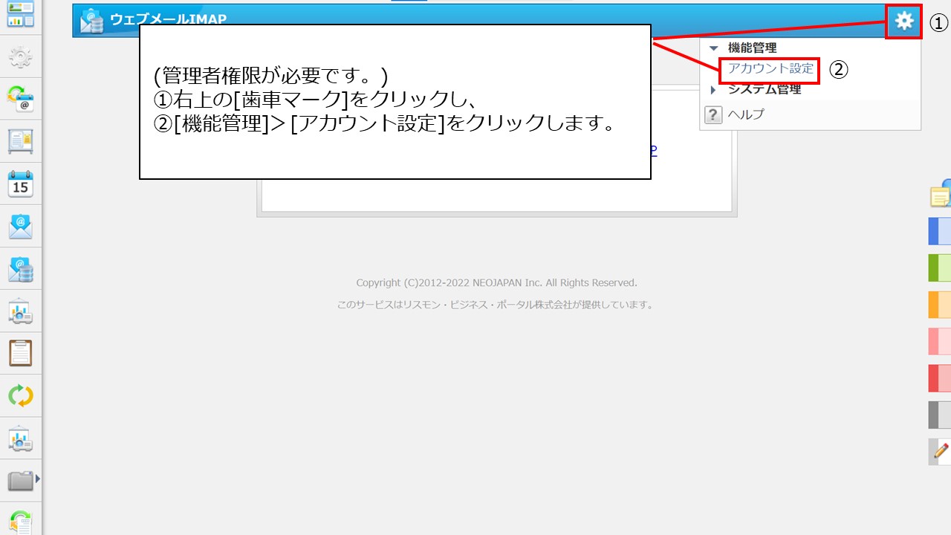Viewport: 951px width, 535px height.
Task: Select the pencil icon below the color swatches
Action: [x=941, y=451]
